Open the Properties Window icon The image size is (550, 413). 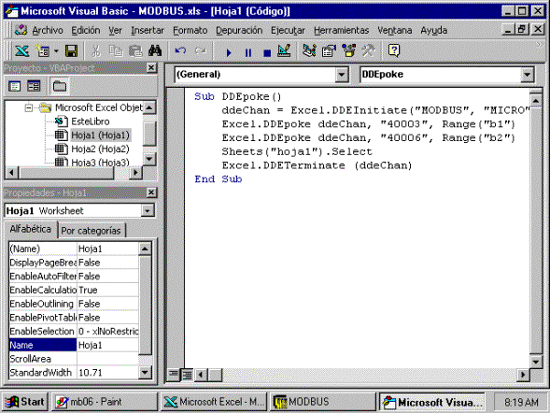[x=329, y=51]
